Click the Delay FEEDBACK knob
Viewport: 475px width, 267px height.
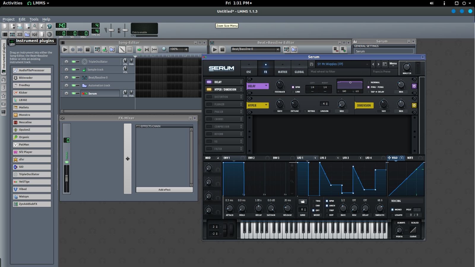280,85
